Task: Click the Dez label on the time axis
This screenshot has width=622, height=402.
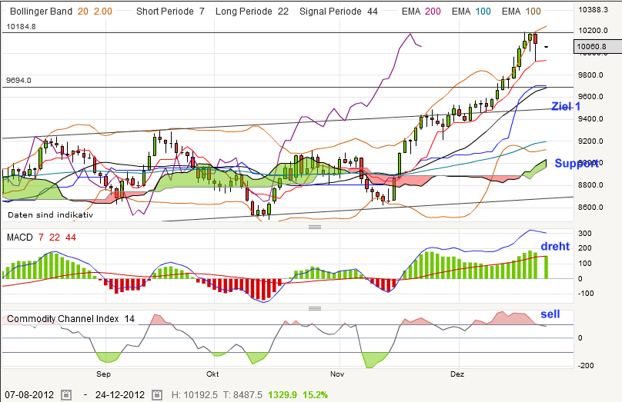Action: click(457, 374)
